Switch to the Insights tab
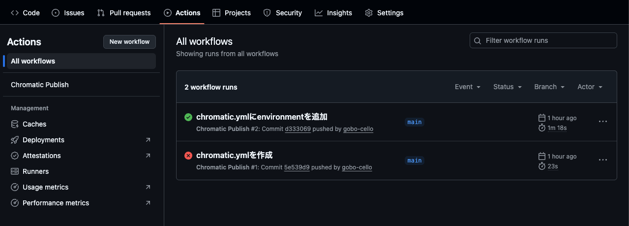 (x=333, y=13)
